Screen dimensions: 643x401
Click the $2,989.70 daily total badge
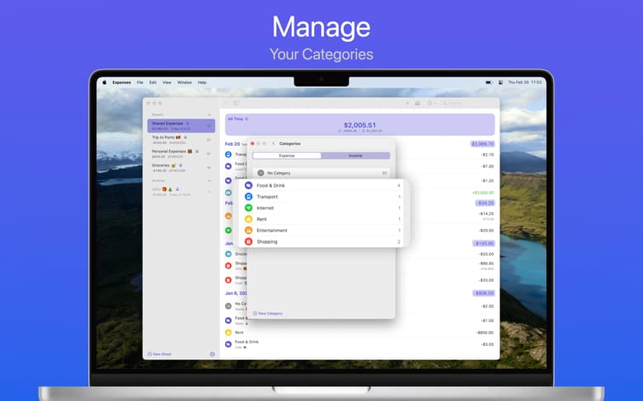(x=482, y=144)
